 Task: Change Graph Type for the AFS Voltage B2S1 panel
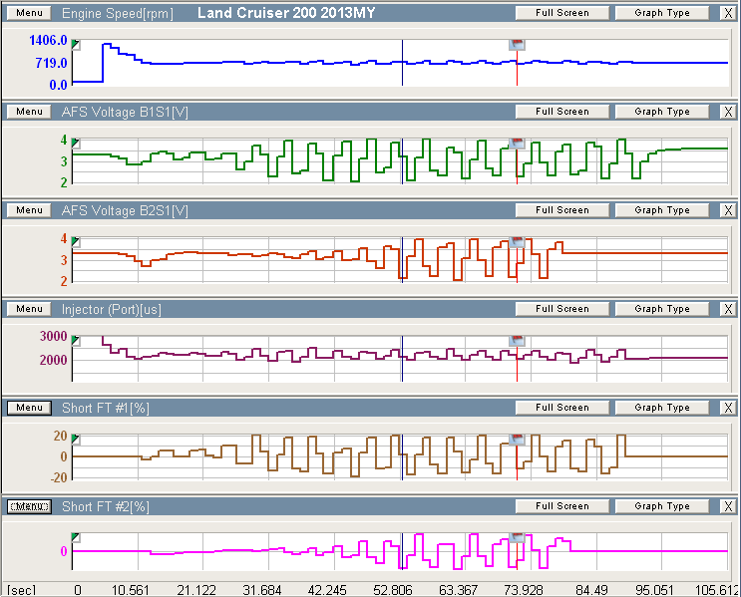(662, 210)
